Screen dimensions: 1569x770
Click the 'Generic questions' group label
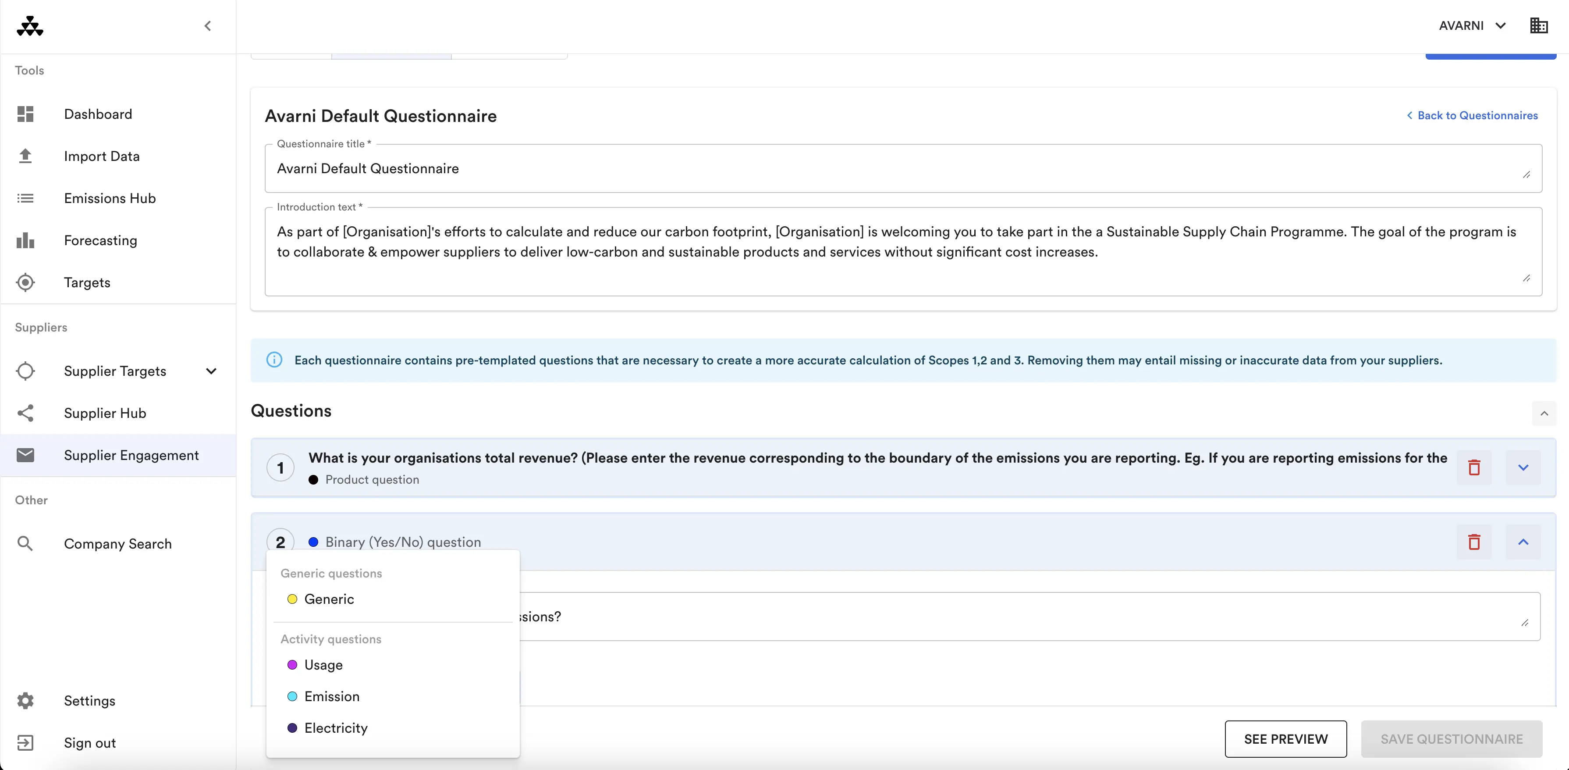(331, 573)
